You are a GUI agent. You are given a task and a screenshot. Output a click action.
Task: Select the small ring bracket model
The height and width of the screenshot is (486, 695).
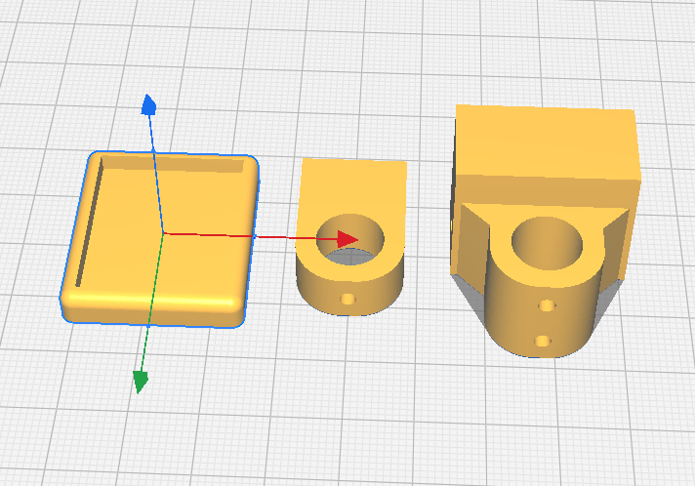(x=351, y=236)
